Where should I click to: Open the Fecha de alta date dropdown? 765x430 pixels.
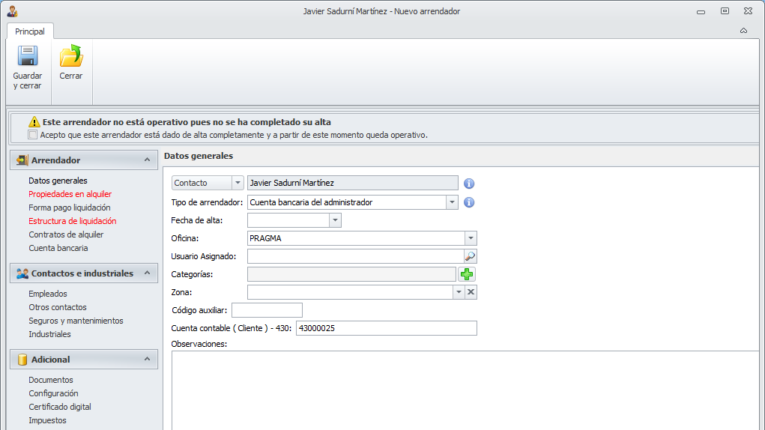click(x=335, y=220)
